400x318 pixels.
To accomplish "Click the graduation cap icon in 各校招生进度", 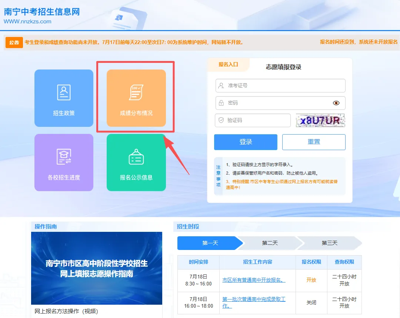I will coord(64,156).
